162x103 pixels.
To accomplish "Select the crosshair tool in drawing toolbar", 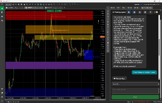I will pos(108,11).
